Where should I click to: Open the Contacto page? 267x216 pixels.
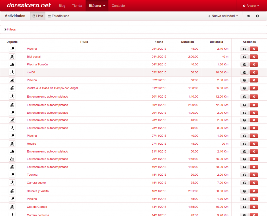click(118, 6)
